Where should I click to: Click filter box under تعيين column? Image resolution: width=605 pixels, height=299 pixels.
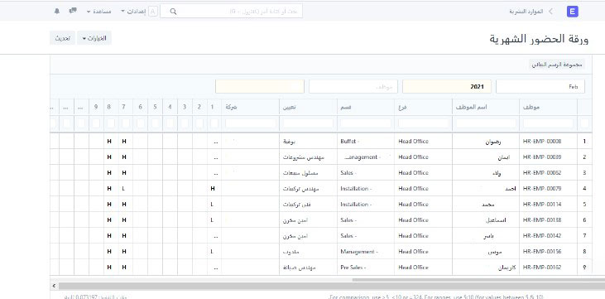pyautogui.click(x=308, y=123)
